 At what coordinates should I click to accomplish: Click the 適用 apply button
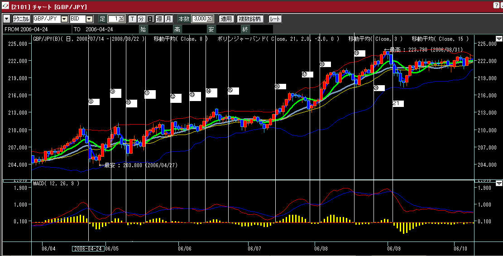click(x=226, y=19)
